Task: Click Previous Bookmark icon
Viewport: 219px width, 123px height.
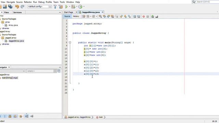Action: (121, 16)
